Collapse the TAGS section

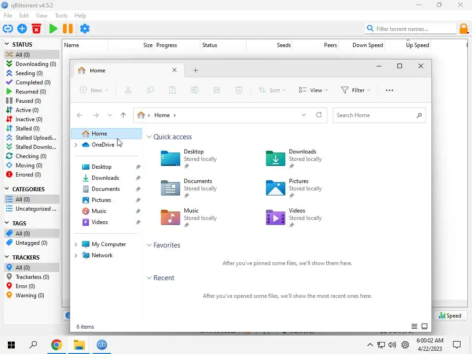click(7, 223)
